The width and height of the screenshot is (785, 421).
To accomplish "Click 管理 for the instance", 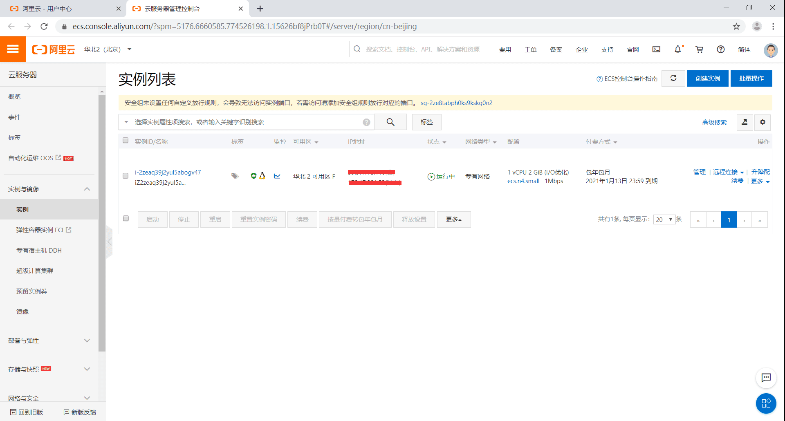I will click(700, 172).
